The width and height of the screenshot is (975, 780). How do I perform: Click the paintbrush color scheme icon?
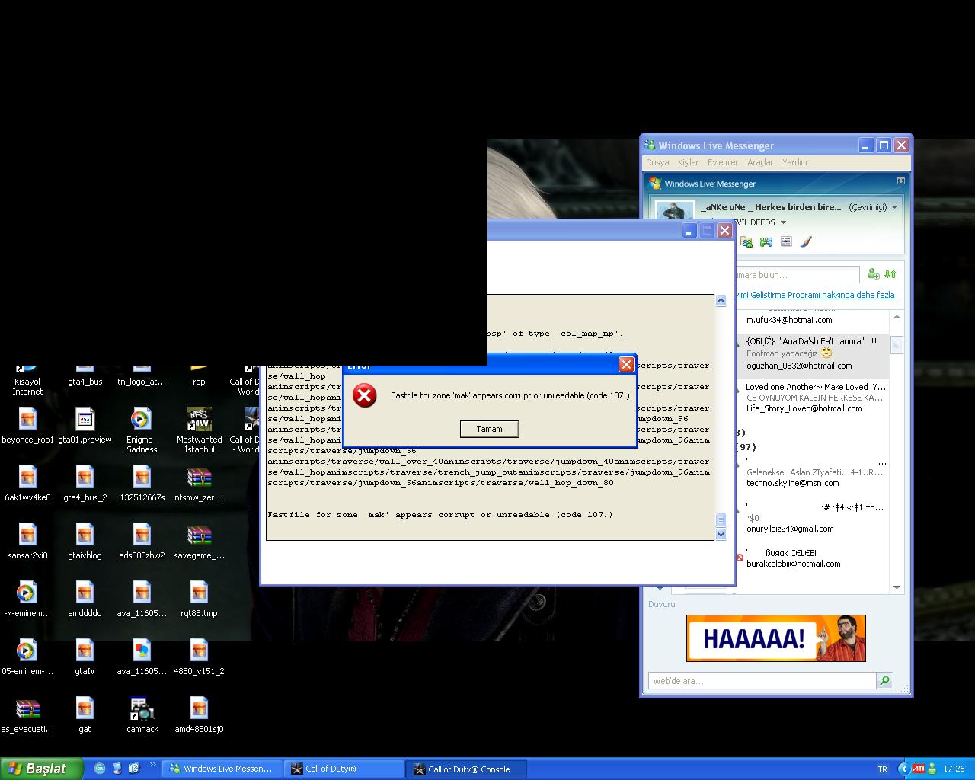806,241
